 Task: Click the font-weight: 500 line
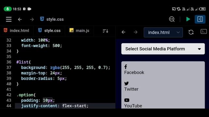click(41, 45)
